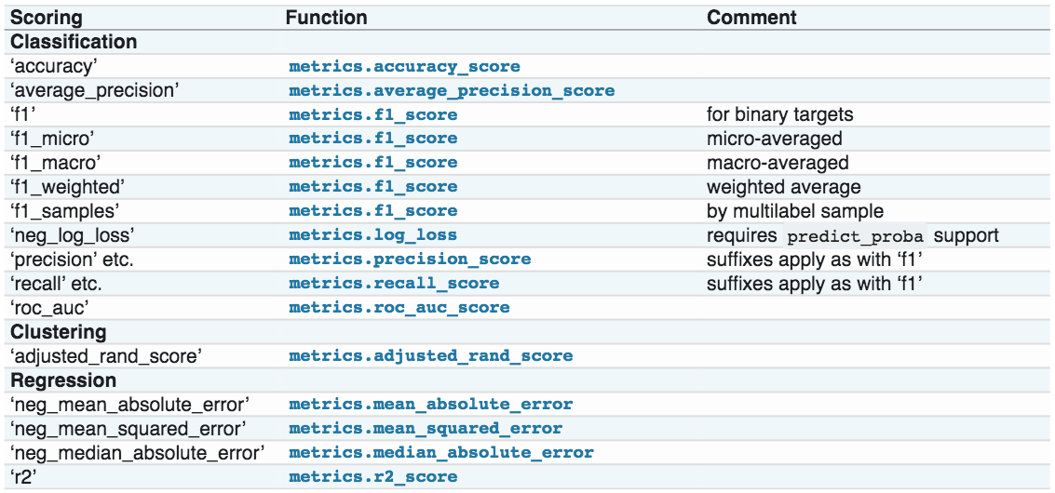Open the metrics.precision_score link
Viewport: 1055px width, 493px height.
410,260
